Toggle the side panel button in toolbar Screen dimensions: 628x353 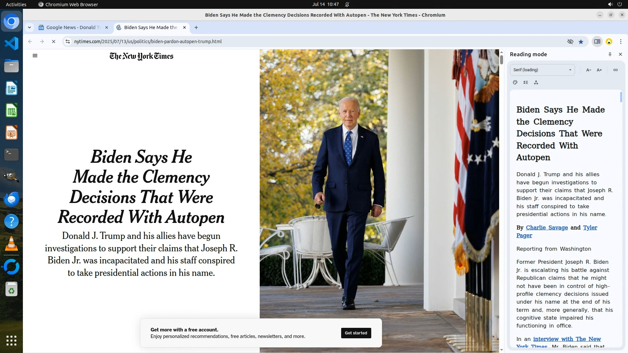point(597,42)
